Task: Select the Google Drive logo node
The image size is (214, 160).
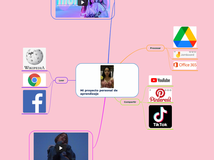Action: click(185, 37)
